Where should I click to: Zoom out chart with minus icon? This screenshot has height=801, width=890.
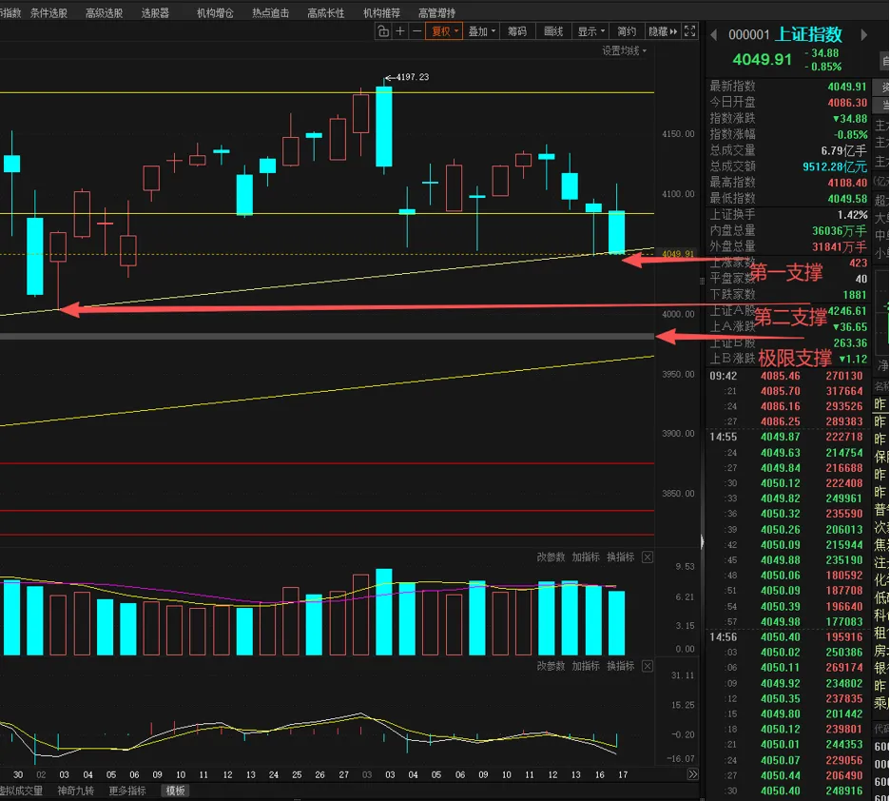pos(416,31)
